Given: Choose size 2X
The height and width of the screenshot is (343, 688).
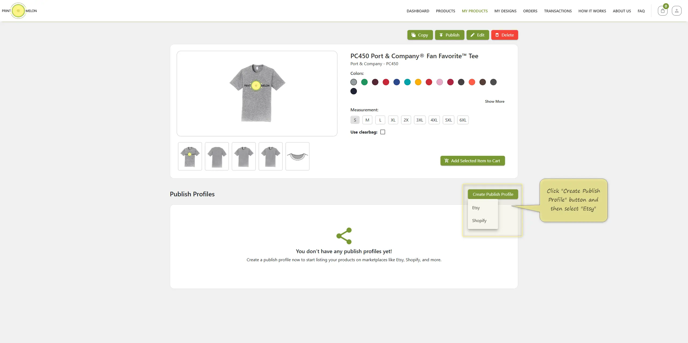Looking at the screenshot, I should 406,120.
